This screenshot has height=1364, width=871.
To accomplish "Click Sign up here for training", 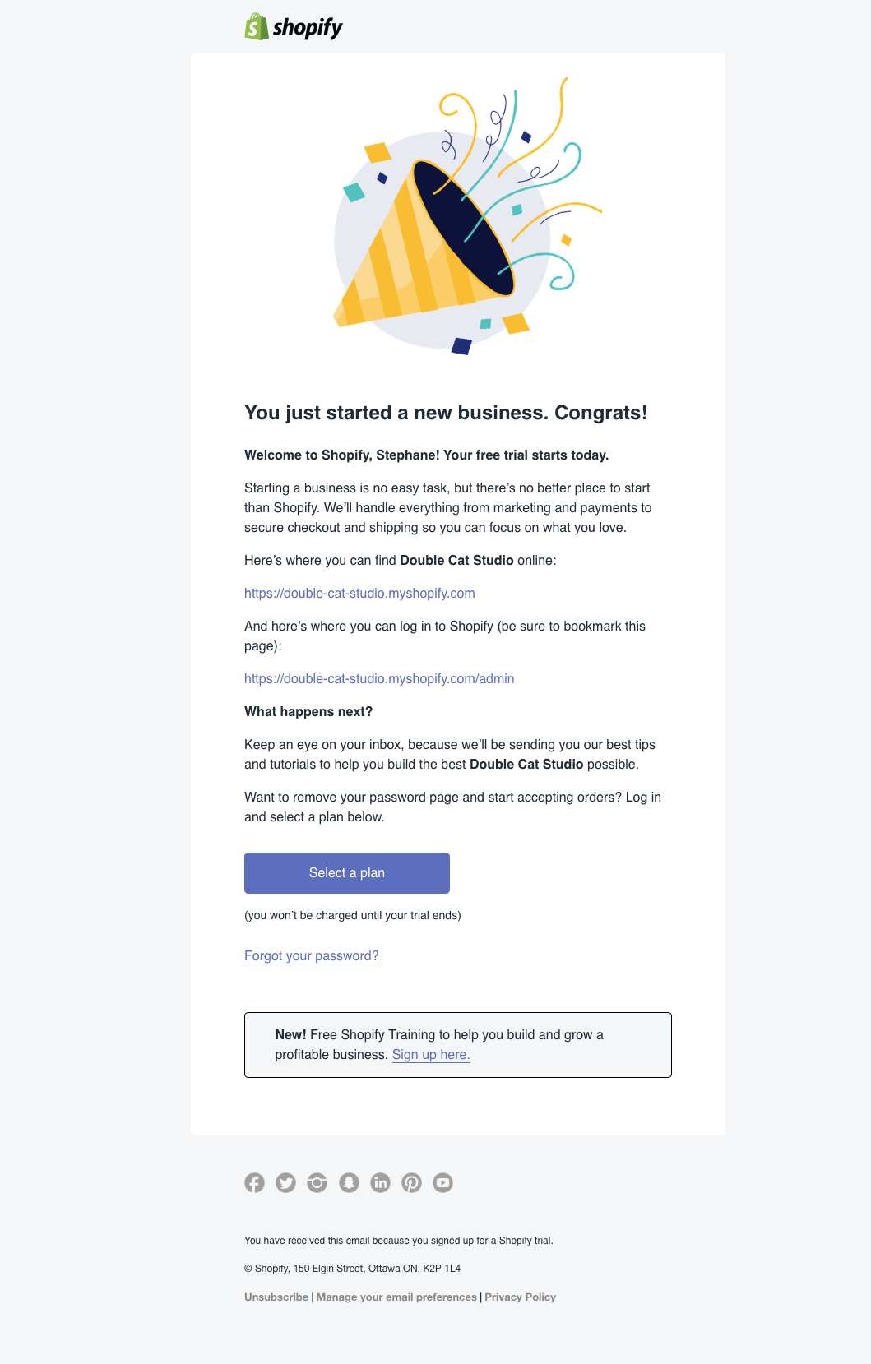I will click(431, 1054).
